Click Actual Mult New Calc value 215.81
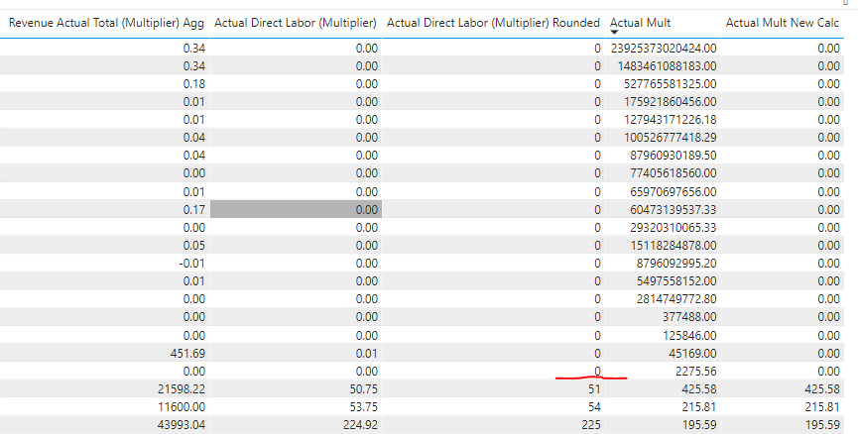858x434 pixels. tap(822, 407)
